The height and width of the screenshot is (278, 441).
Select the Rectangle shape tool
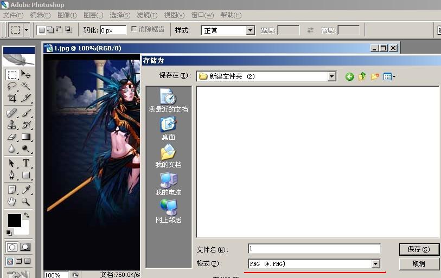[x=26, y=175]
